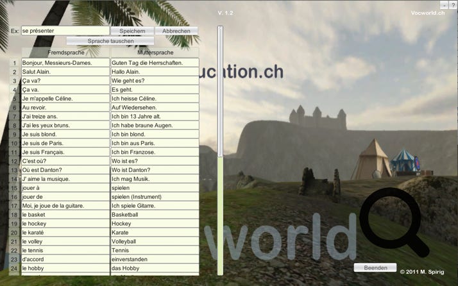Click the large magnifying glass icon
The image size is (458, 286).
pyautogui.click(x=393, y=220)
